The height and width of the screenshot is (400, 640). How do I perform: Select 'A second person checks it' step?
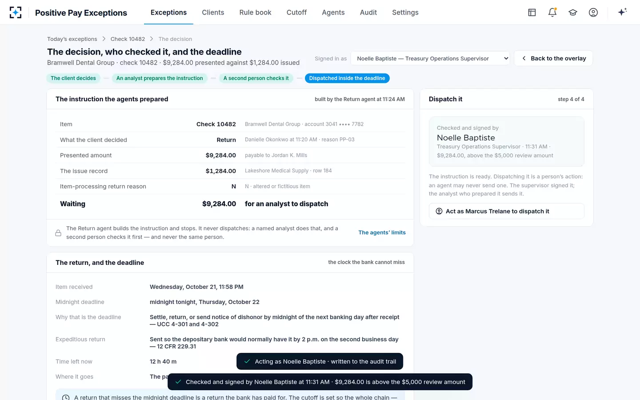256,78
